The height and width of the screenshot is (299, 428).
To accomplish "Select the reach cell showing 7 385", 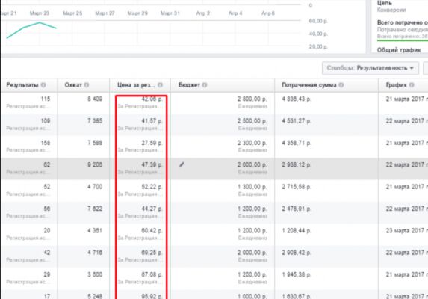I will [95, 120].
